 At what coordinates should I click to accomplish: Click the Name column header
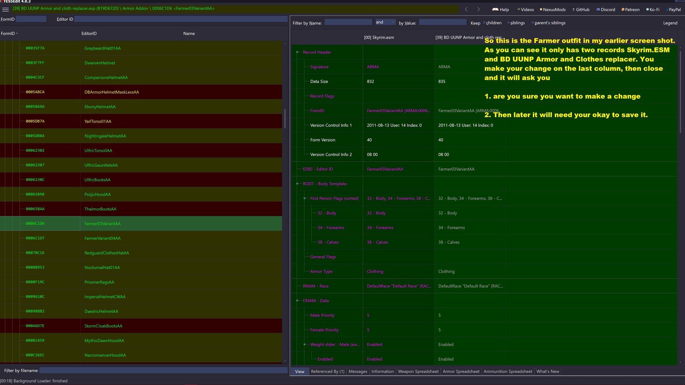click(232, 34)
